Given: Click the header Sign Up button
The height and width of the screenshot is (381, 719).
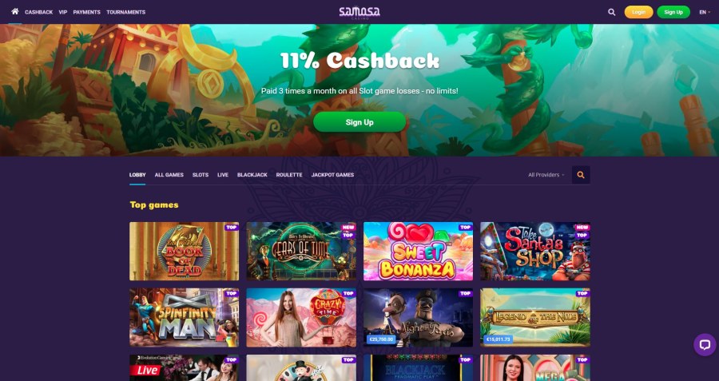Looking at the screenshot, I should (673, 12).
